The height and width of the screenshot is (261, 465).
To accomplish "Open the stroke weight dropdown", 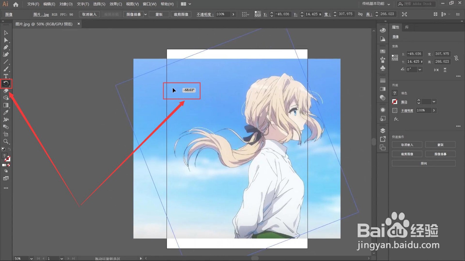I will click(434, 102).
